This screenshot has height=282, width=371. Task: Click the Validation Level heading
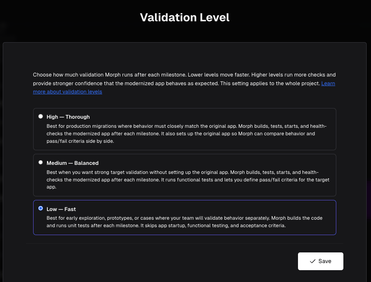(185, 17)
